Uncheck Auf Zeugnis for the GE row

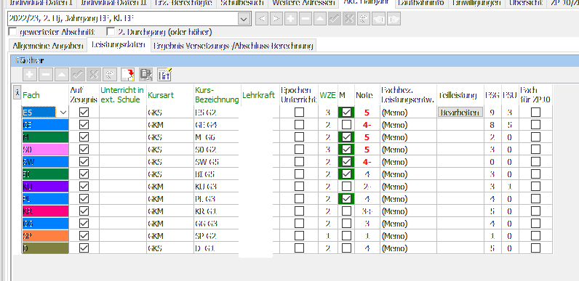[x=84, y=125]
